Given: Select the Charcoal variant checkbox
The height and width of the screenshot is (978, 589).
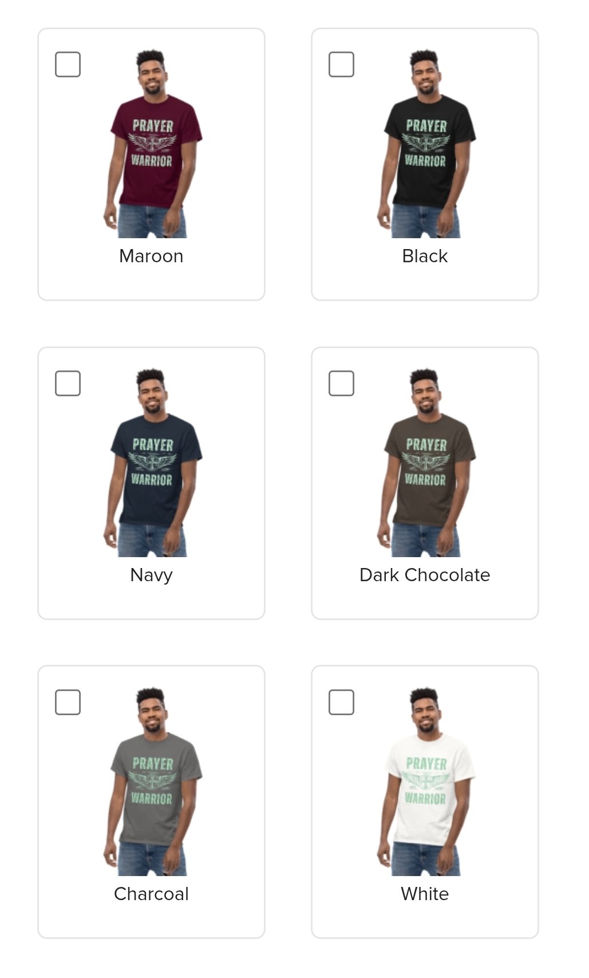Looking at the screenshot, I should coord(68,702).
